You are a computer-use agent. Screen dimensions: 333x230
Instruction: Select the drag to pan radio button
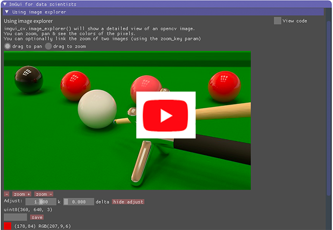[7, 46]
